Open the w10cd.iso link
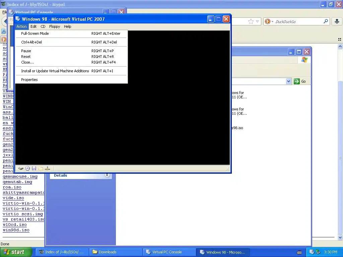Screen dimensions: 343x257 (x=14, y=225)
